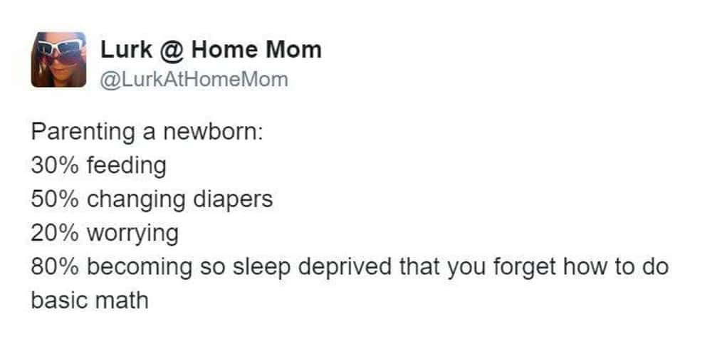The width and height of the screenshot is (712, 349).
Task: Click the Lurk @ Home Mom profile avatar
Action: (58, 60)
